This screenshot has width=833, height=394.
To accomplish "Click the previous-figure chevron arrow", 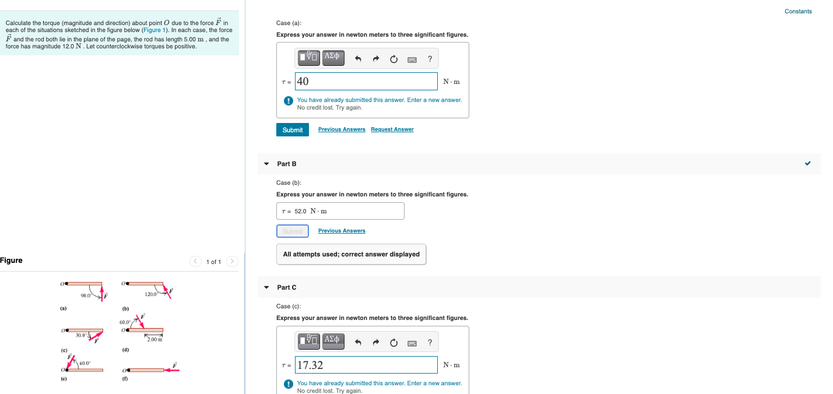I will coord(195,261).
